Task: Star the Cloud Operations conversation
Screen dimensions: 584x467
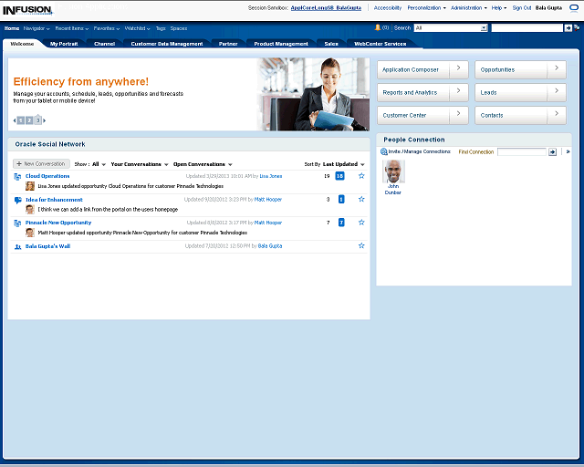Action: tap(361, 176)
